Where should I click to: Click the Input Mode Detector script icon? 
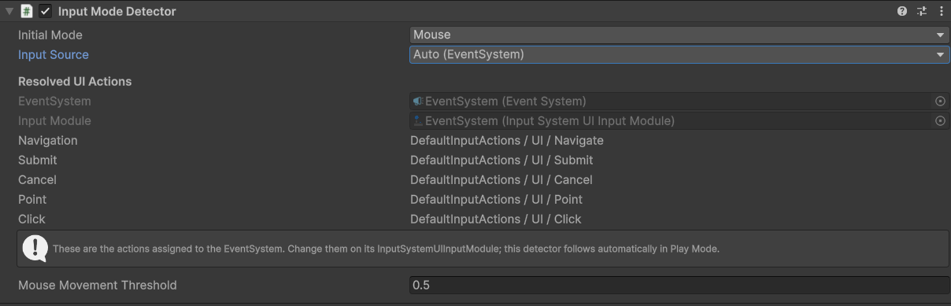click(x=28, y=11)
